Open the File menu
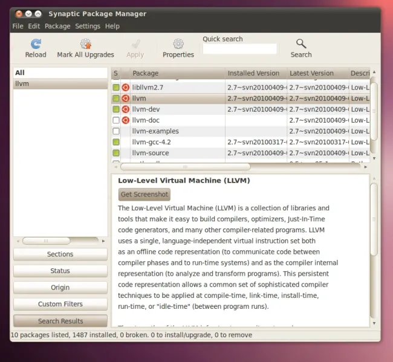Screen dimensions: 393x362 (18, 26)
